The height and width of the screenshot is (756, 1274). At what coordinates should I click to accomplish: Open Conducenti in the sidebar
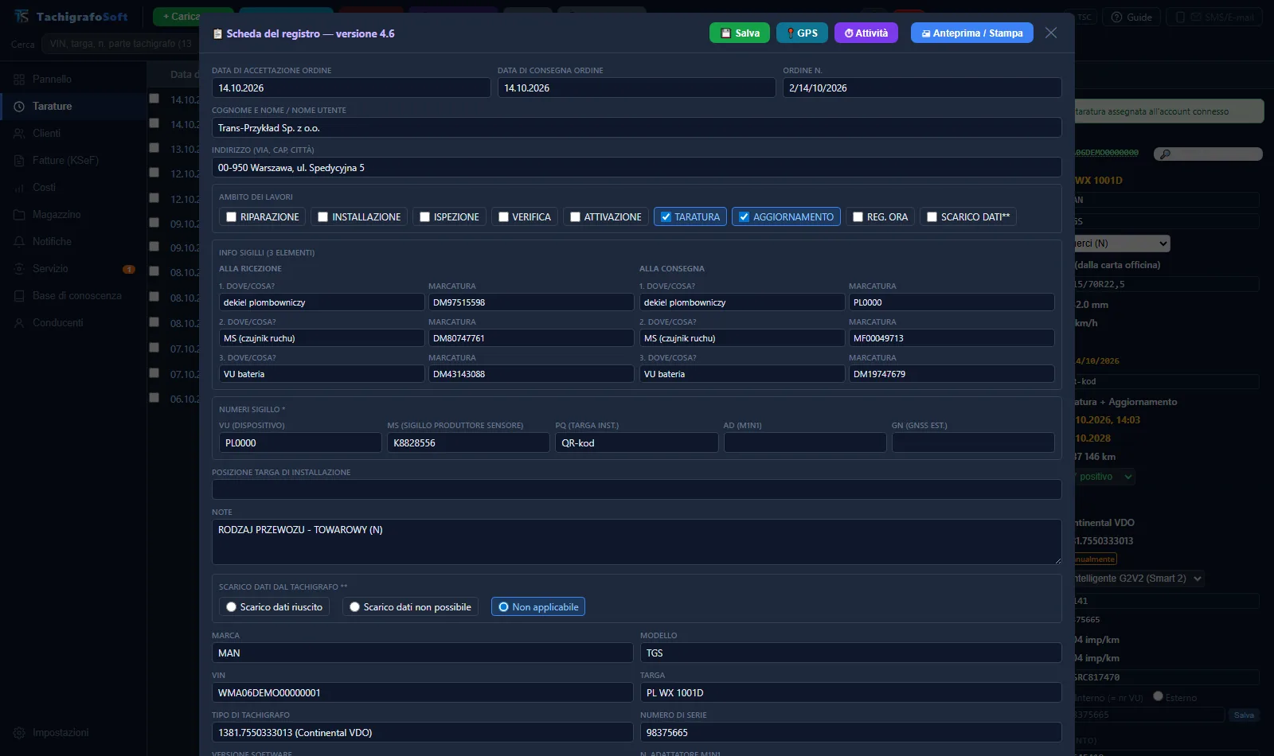pos(73,323)
